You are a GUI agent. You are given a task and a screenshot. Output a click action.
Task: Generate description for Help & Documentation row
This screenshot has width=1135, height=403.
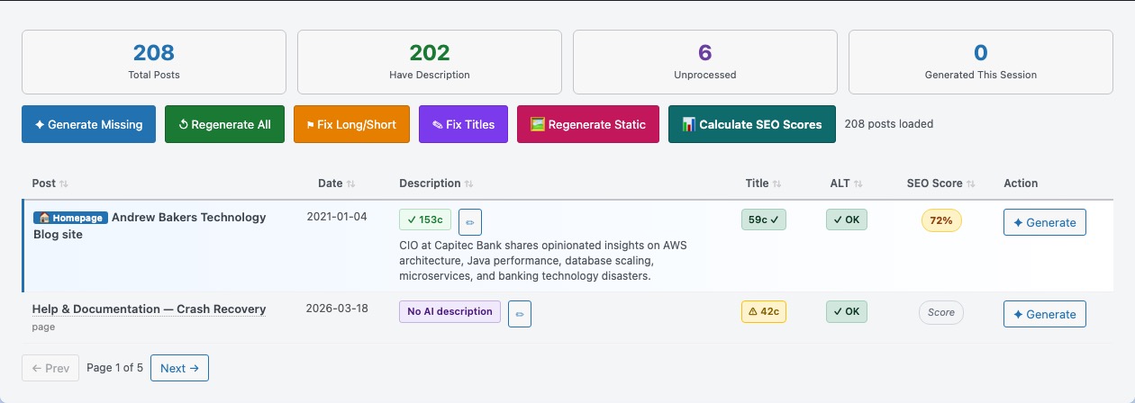click(x=1045, y=314)
